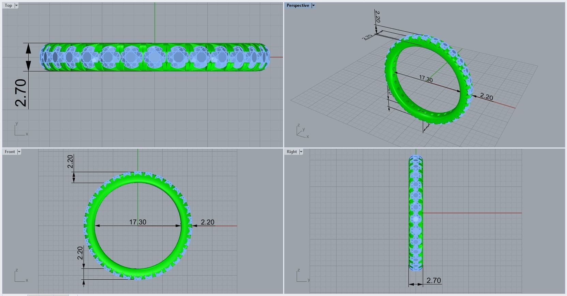Viewport: 567px width, 296px height.
Task: Select the 2.20 dimension above ring in Front viewport
Action: coord(70,161)
